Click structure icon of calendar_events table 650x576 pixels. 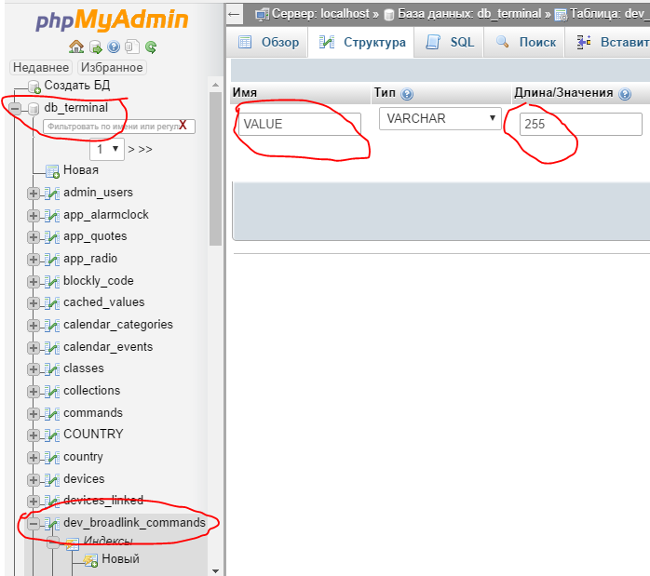[52, 347]
